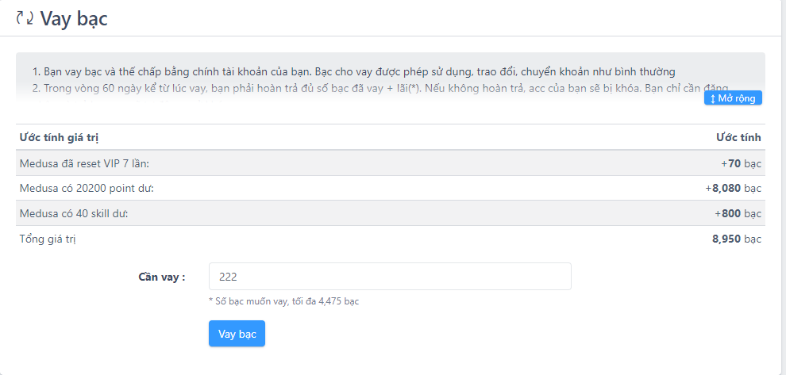The height and width of the screenshot is (375, 786).
Task: Click the Tổng giá trị row label
Action: [48, 239]
